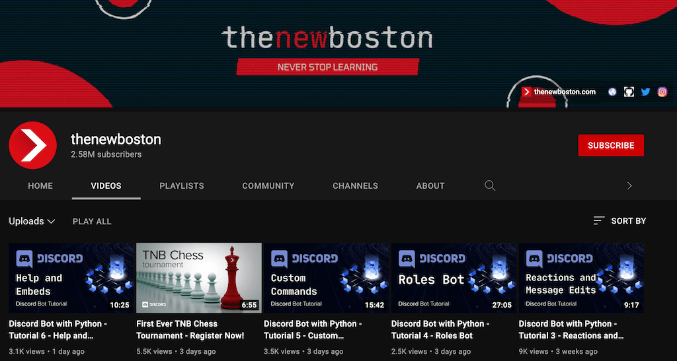677x361 pixels.
Task: Click the 3.1K views 1 day ago text
Action: pyautogui.click(x=47, y=352)
